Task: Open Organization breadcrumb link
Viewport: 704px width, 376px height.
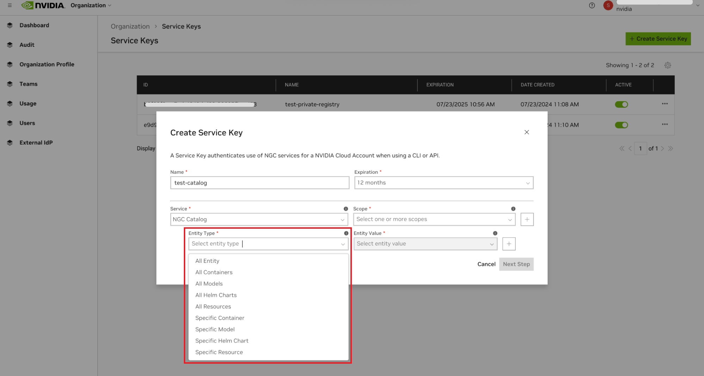Action: point(130,26)
